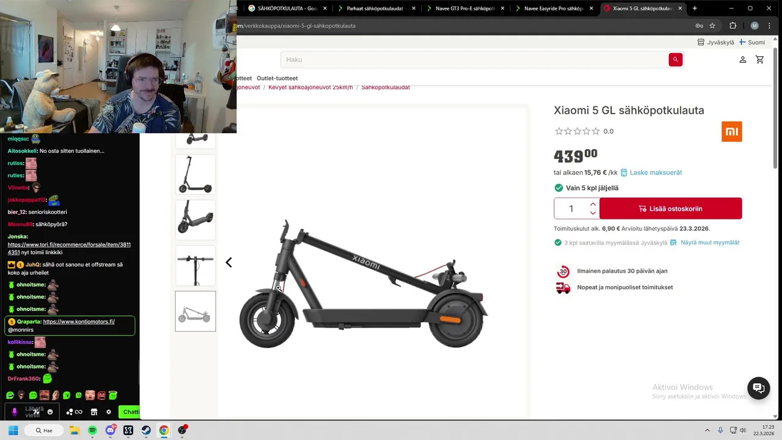Open the Jyväskylä store selector

click(x=716, y=42)
